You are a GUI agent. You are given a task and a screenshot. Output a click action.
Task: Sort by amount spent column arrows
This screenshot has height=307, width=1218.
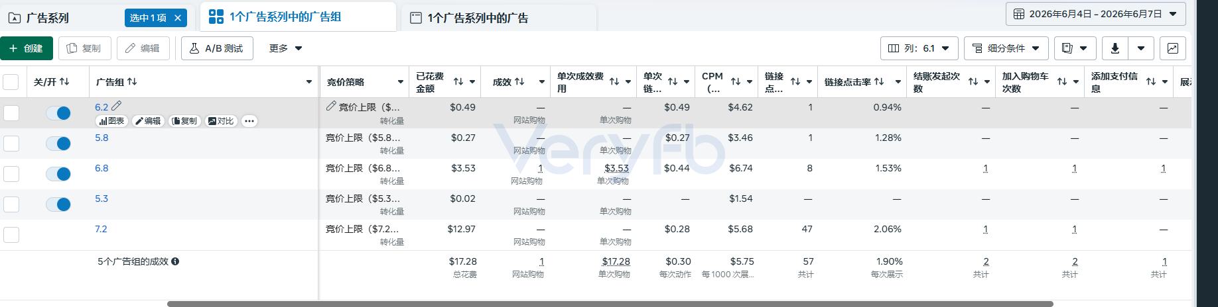(x=458, y=81)
